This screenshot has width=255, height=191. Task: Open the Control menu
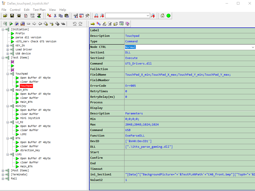point(15,10)
